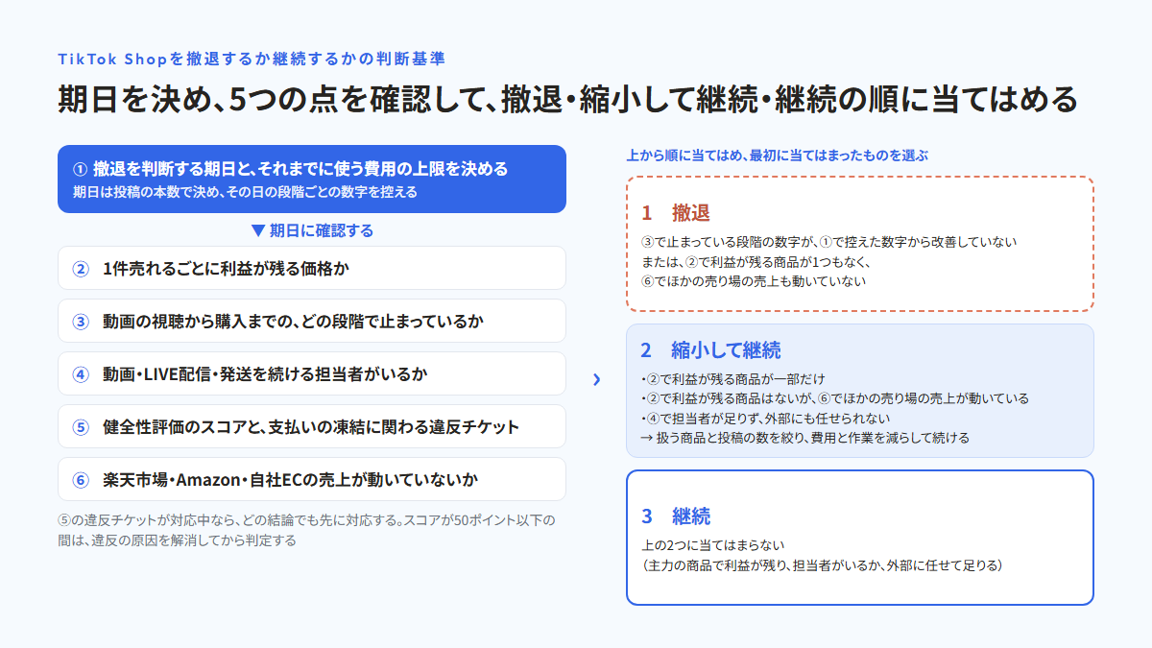Click the circled number ③ icon

[81, 322]
